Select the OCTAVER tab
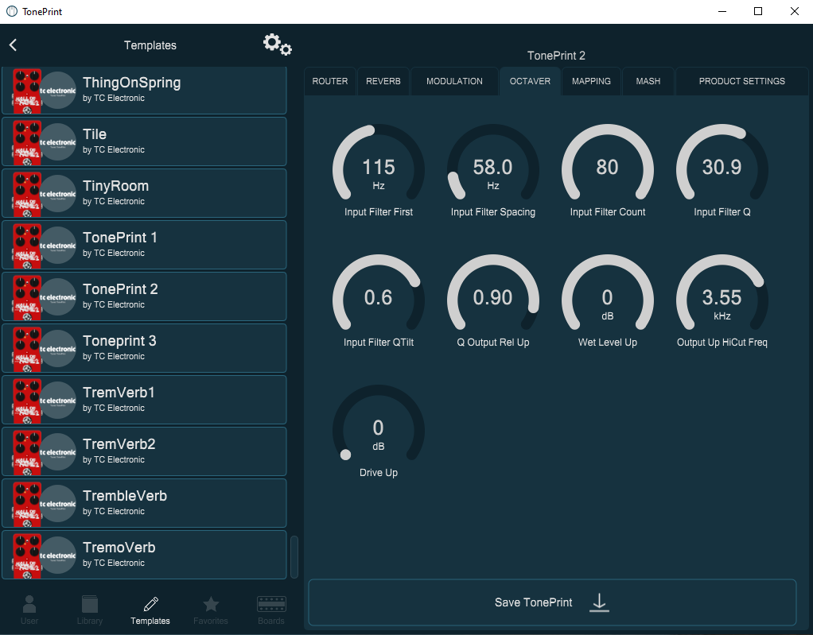Viewport: 813px width, 635px height. [x=530, y=81]
